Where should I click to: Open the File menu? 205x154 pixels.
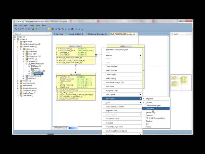15,25
